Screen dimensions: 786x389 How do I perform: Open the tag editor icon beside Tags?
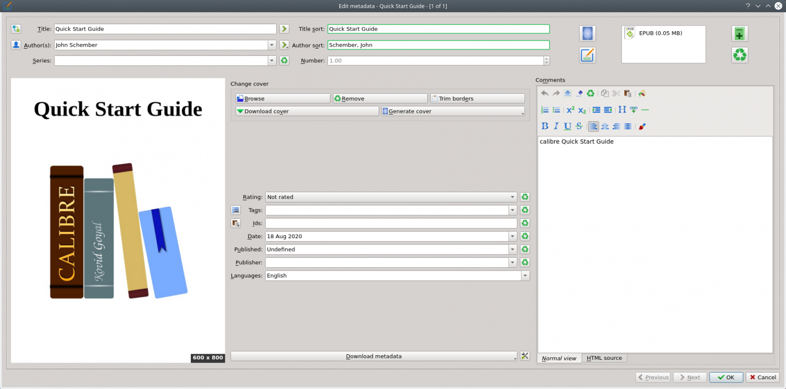[x=236, y=210]
